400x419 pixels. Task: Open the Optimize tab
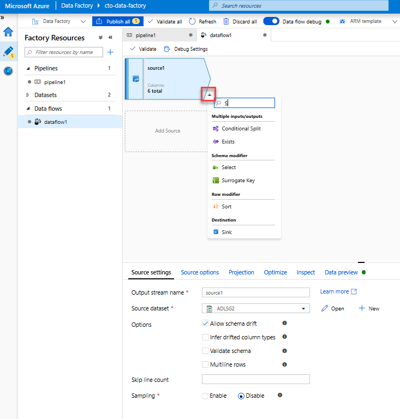click(x=276, y=272)
